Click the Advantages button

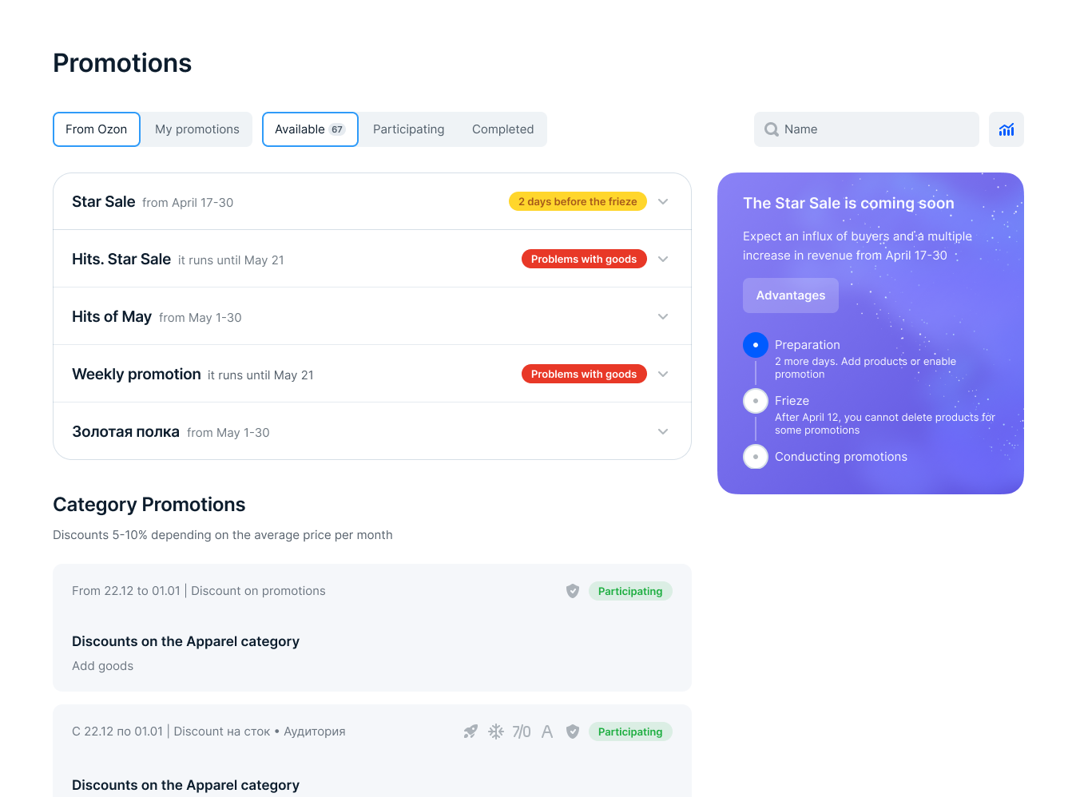791,295
